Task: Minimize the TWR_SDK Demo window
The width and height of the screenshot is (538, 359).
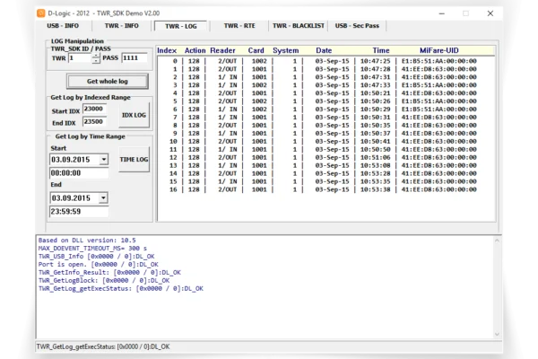Action: [441, 13]
